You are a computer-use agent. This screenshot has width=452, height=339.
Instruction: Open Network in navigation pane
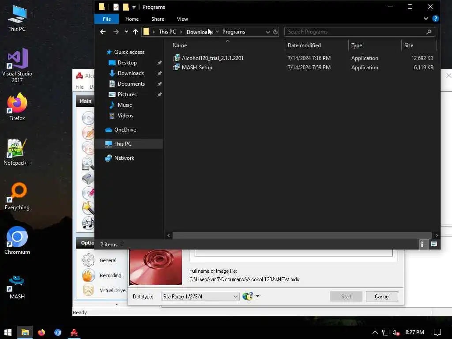click(x=124, y=158)
